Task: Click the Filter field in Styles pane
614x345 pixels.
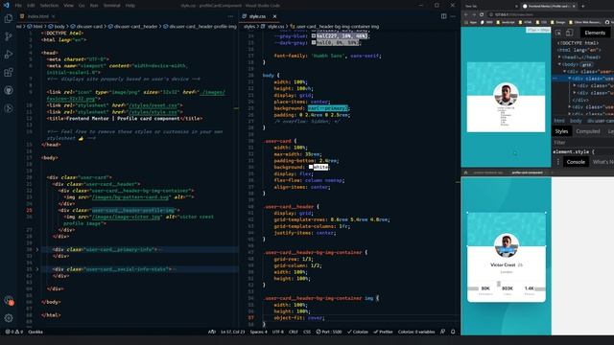Action: (583, 143)
